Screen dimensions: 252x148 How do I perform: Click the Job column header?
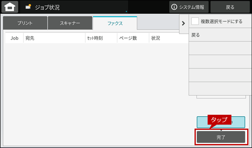pyautogui.click(x=15, y=38)
